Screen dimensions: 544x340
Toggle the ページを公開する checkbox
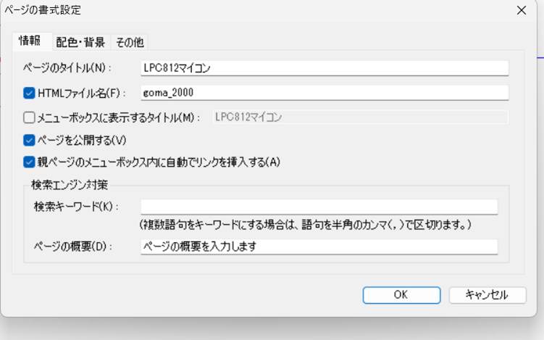click(29, 139)
